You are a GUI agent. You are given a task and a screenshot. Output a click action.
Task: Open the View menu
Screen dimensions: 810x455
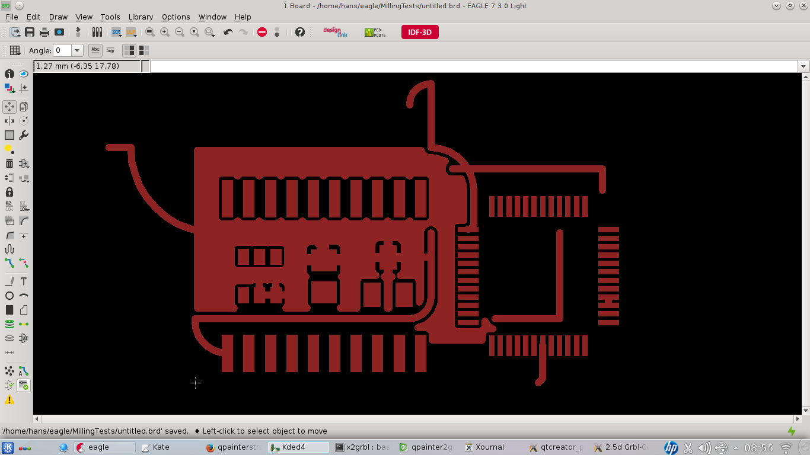[x=84, y=17]
